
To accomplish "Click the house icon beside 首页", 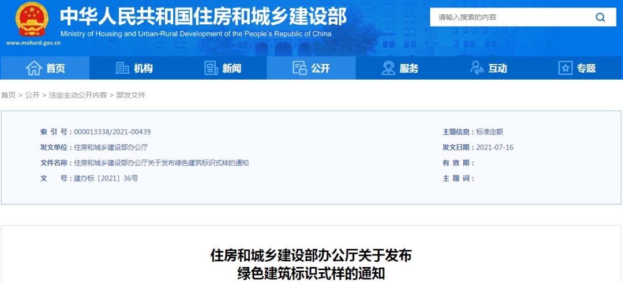I will [x=34, y=68].
